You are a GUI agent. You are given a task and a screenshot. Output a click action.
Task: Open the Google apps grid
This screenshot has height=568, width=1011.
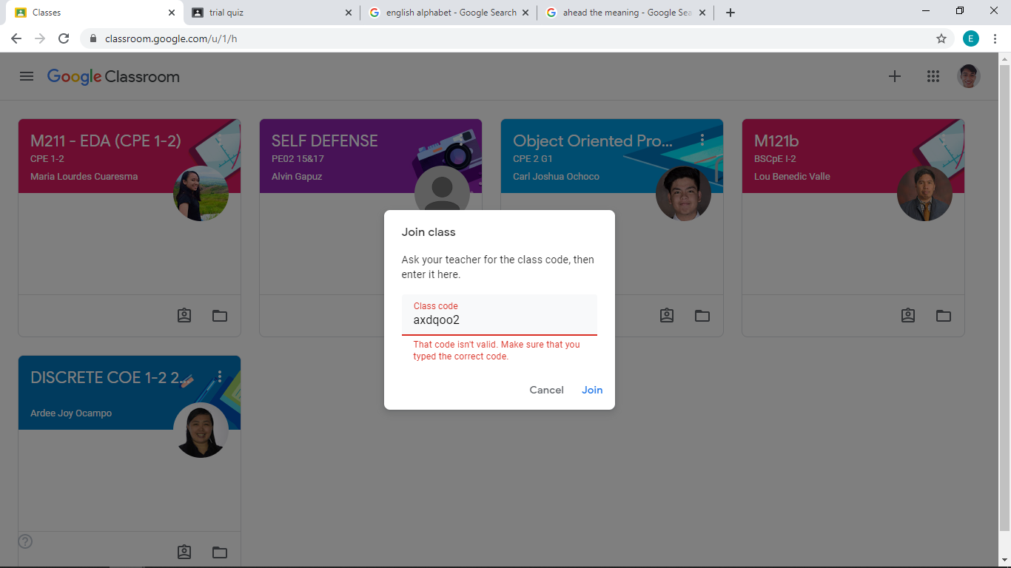point(933,76)
